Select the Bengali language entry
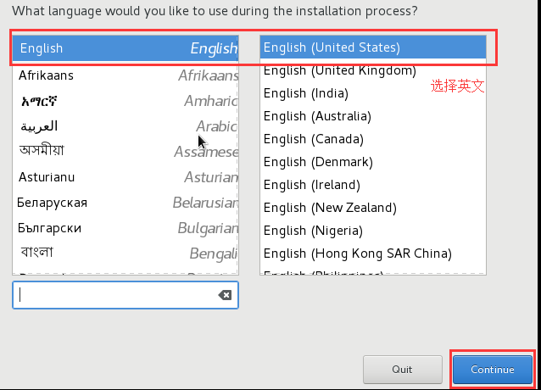The width and height of the screenshot is (541, 390). point(125,252)
